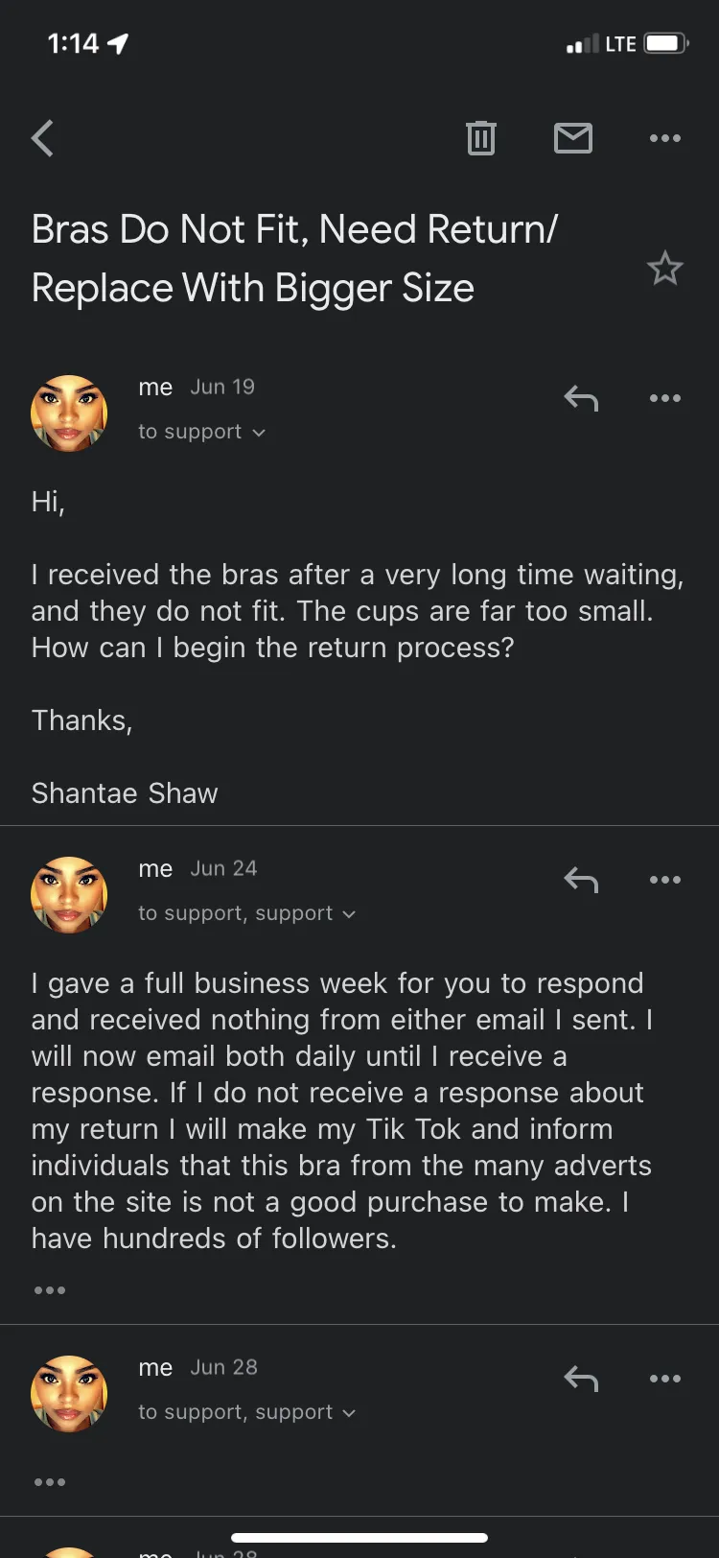The image size is (719, 1558).
Task: Tap the email subject title
Action: click(x=294, y=258)
